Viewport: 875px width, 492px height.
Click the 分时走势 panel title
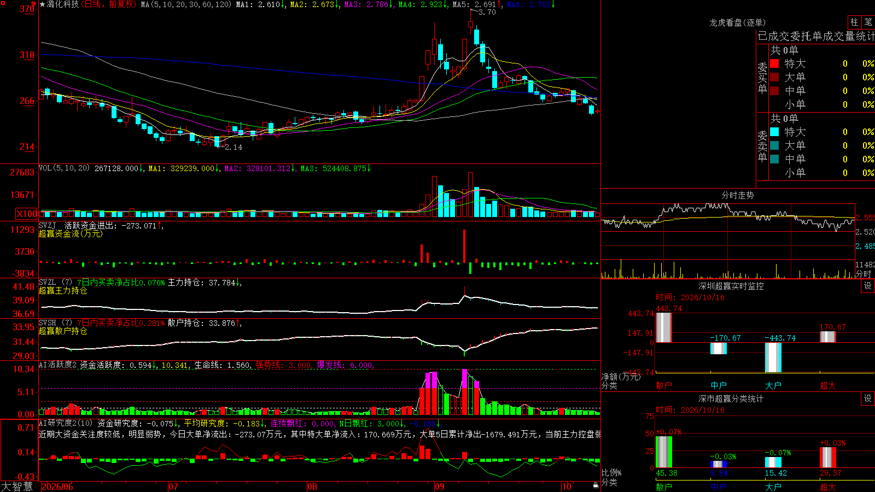click(737, 195)
